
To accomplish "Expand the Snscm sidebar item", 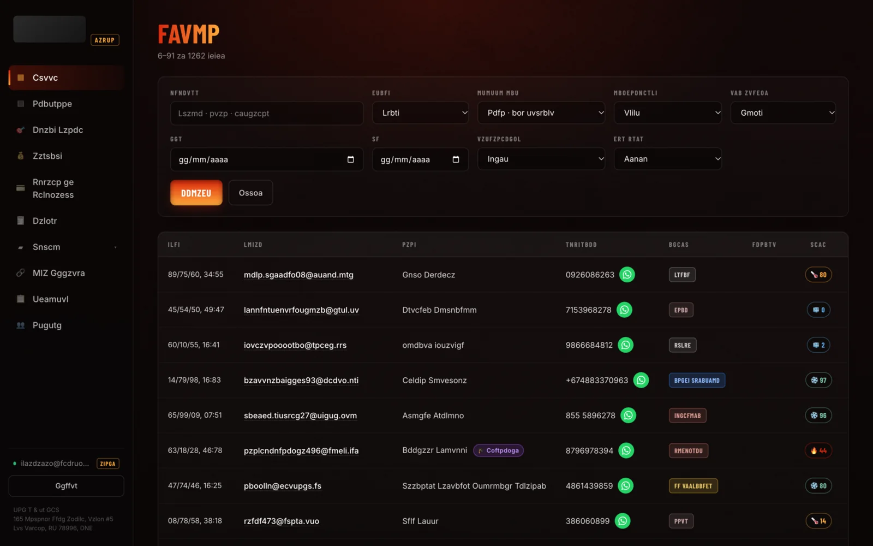I will point(67,247).
